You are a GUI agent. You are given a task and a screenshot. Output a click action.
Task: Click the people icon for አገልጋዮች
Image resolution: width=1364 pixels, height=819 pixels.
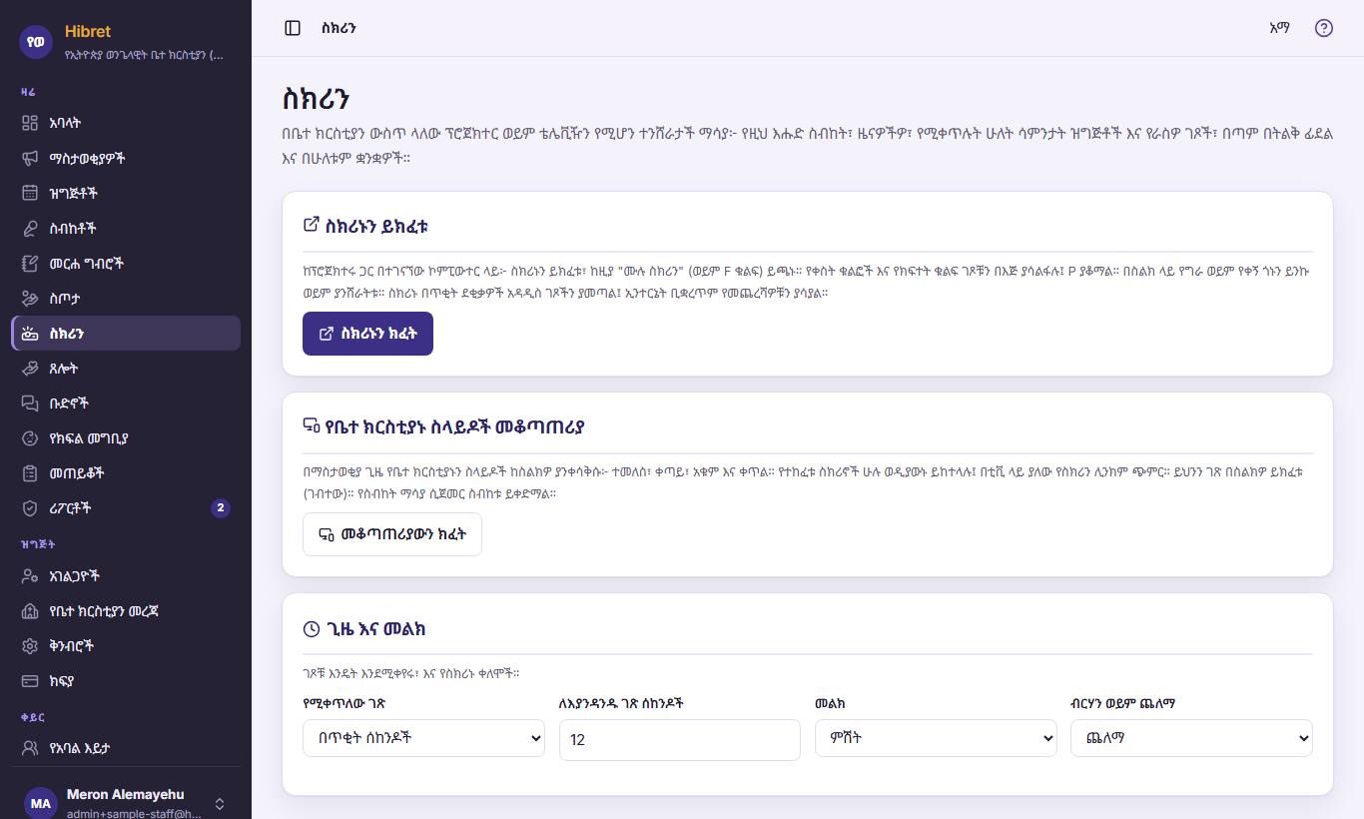pos(30,576)
